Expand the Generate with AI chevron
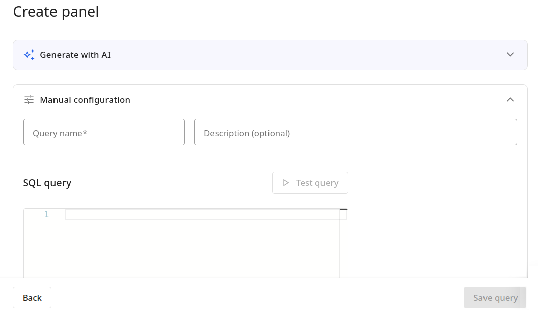538x316 pixels. tap(510, 55)
